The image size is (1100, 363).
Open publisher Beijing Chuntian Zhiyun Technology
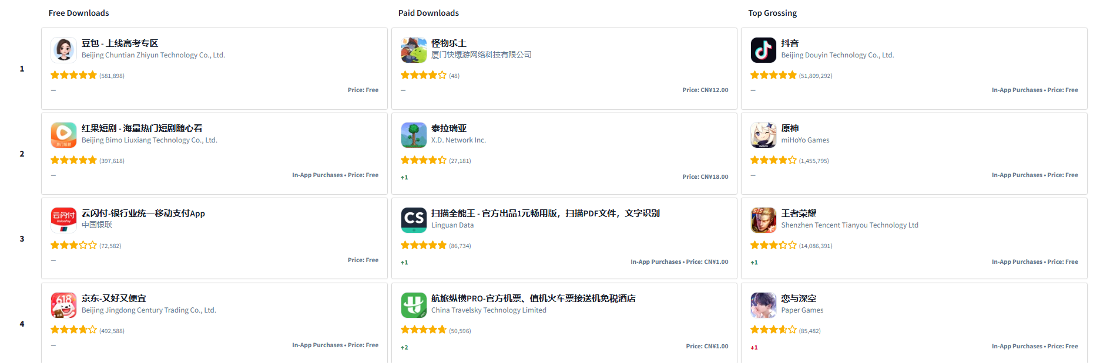tap(153, 55)
